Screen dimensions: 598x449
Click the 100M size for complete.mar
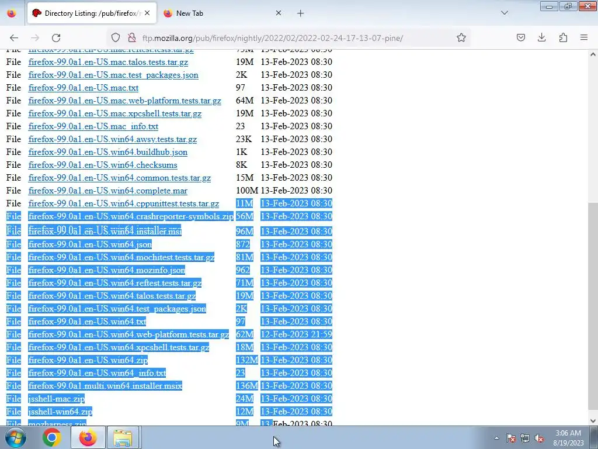click(x=247, y=191)
